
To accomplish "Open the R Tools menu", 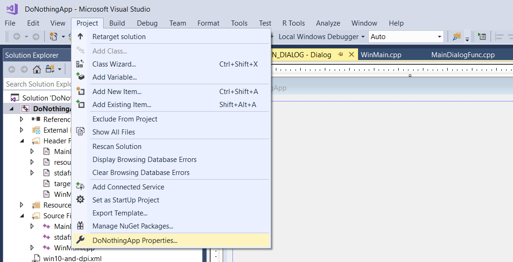I will tap(294, 23).
